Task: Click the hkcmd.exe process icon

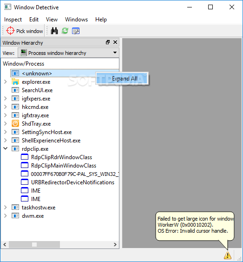Action: tap(15, 107)
